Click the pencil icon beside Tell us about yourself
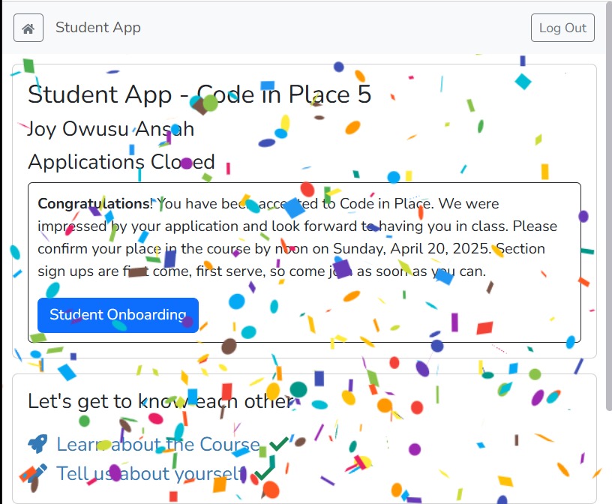 (x=37, y=473)
